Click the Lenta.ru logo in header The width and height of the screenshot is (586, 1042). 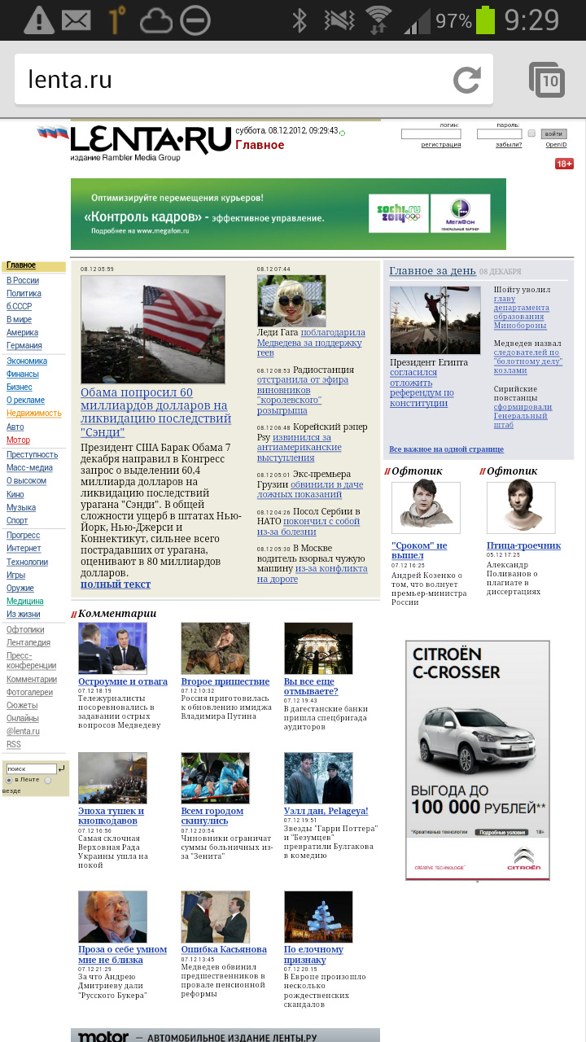[x=151, y=142]
